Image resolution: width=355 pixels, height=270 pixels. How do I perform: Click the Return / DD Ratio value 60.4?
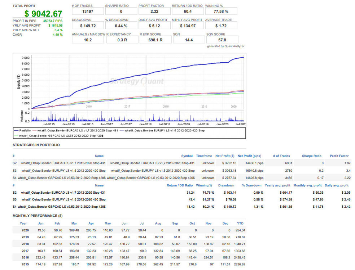point(188,11)
